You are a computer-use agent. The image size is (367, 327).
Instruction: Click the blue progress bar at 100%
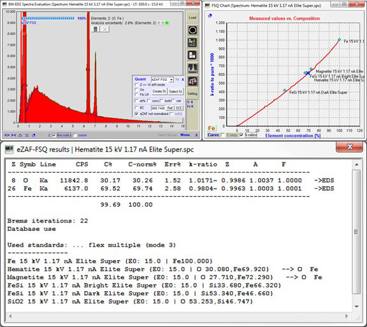tap(48, 18)
